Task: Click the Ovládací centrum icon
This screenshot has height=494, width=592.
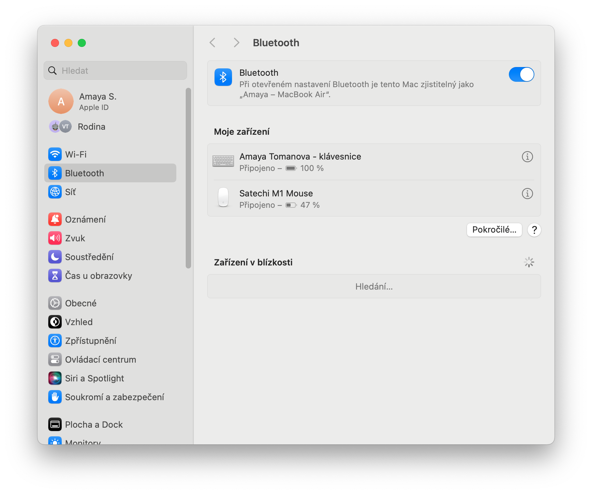Action: 55,360
